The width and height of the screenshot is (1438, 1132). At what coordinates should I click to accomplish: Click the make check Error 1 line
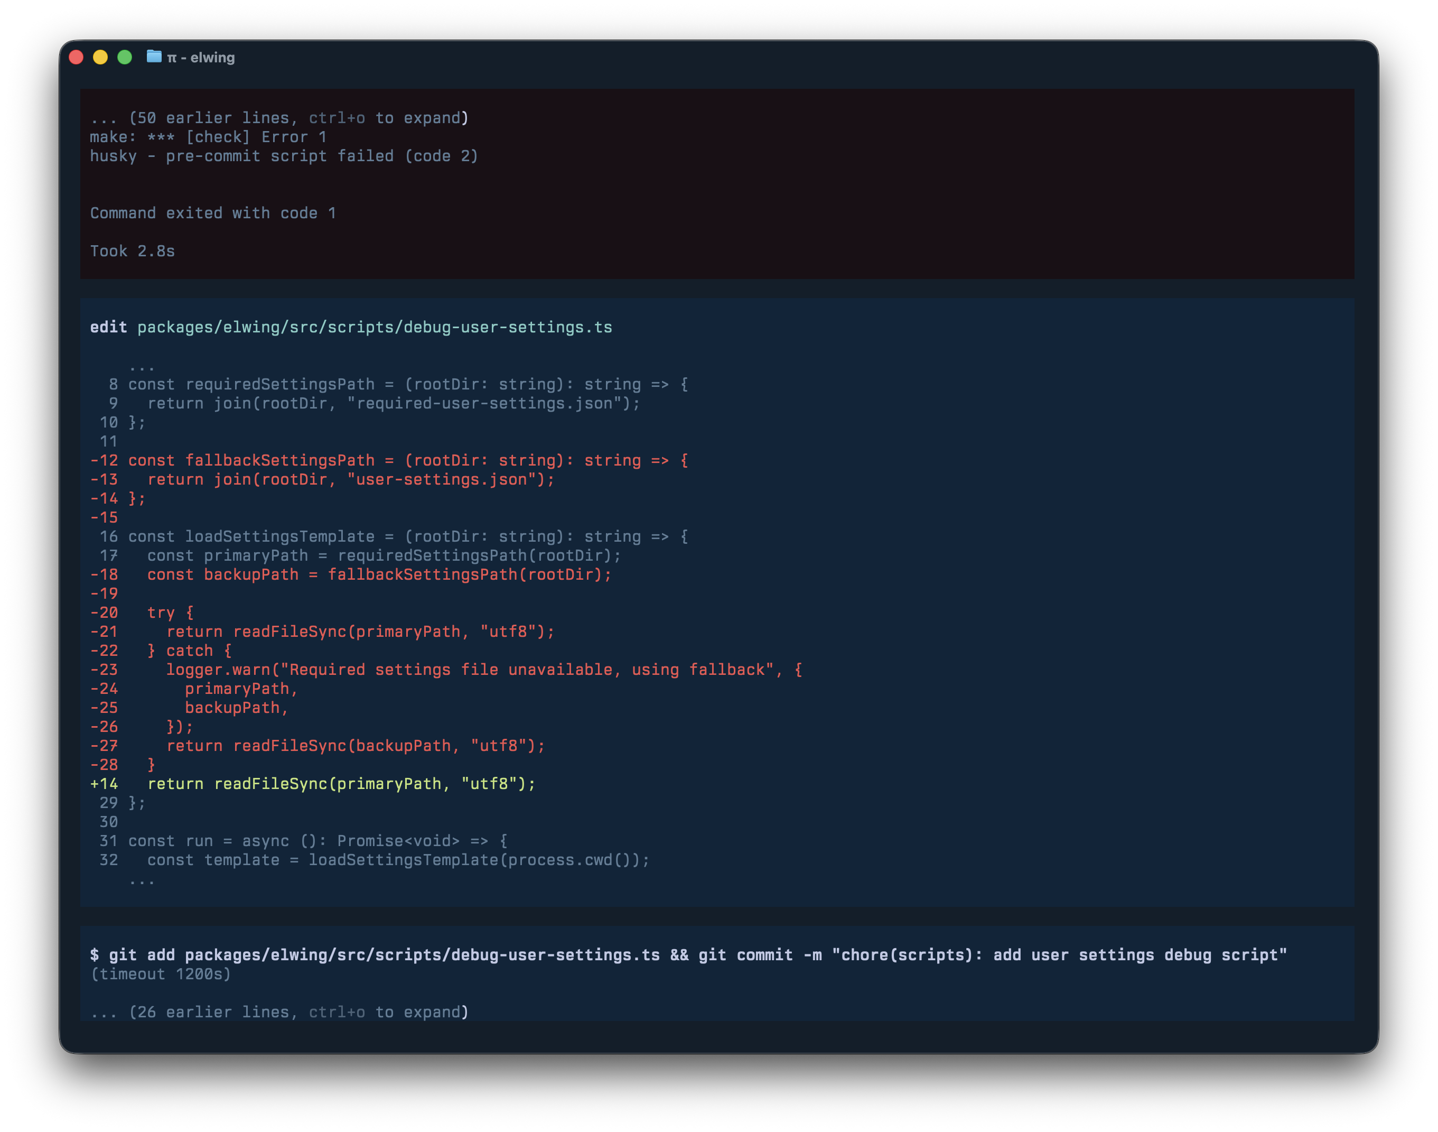(209, 136)
